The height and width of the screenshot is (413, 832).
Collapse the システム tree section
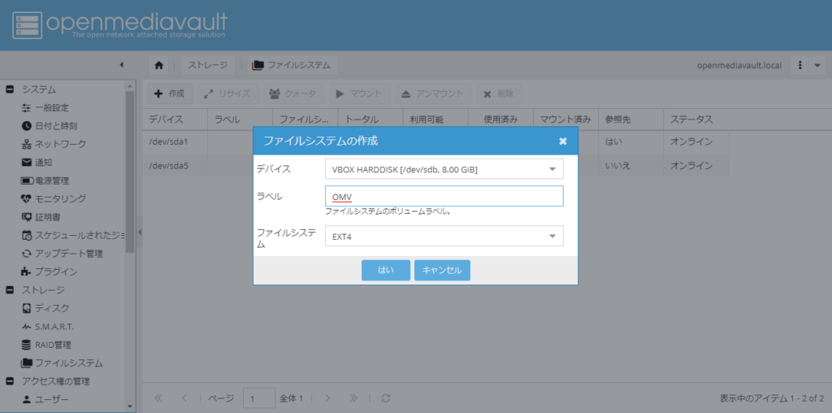click(x=10, y=89)
